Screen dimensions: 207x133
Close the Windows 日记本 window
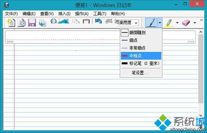click(x=197, y=4)
